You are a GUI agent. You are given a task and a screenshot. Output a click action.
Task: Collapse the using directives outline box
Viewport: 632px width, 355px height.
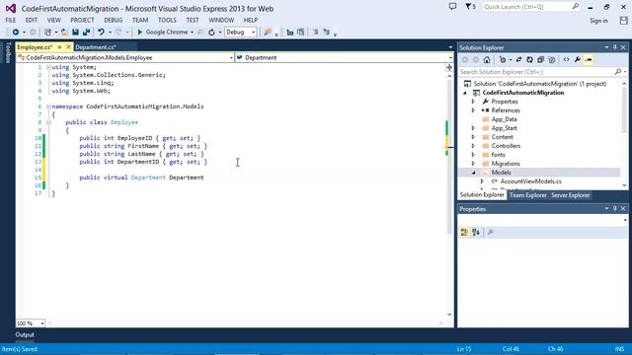tap(48, 67)
